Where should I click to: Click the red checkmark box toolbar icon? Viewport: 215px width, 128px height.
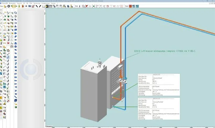[x=33, y=6]
